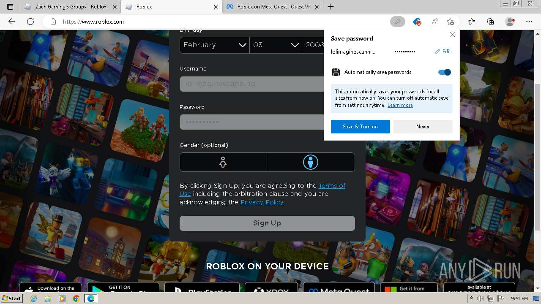Open File Explorer from taskbar
The height and width of the screenshot is (304, 541).
point(48,299)
